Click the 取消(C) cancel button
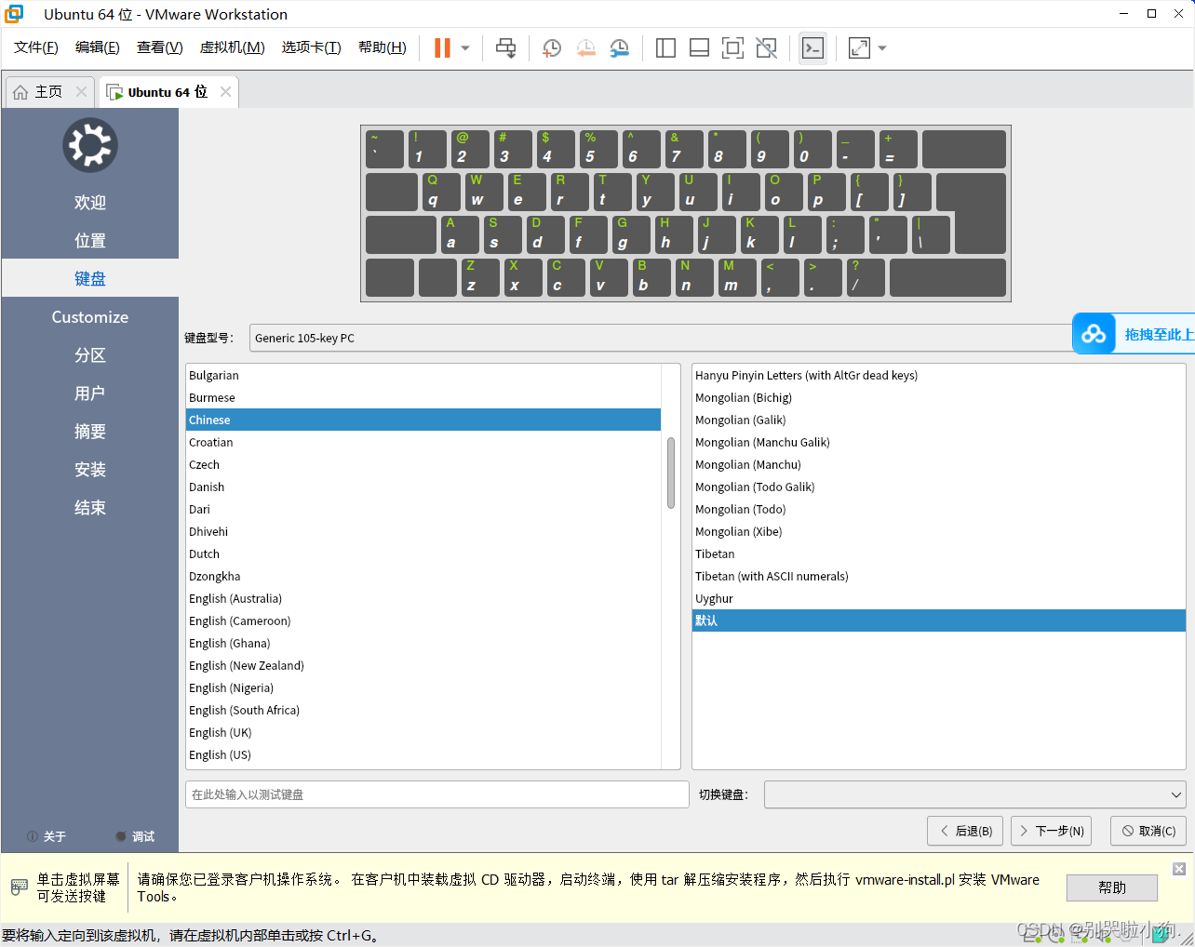 tap(1148, 831)
